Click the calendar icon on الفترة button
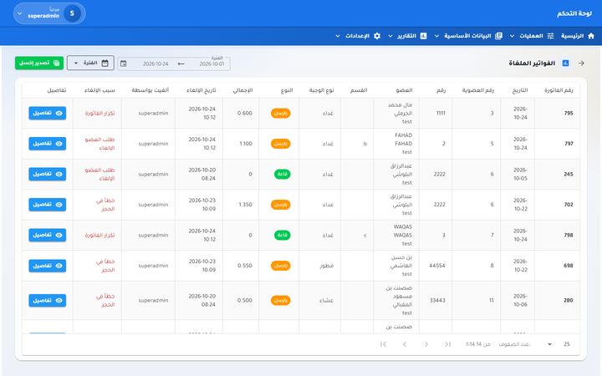 pyautogui.click(x=105, y=63)
